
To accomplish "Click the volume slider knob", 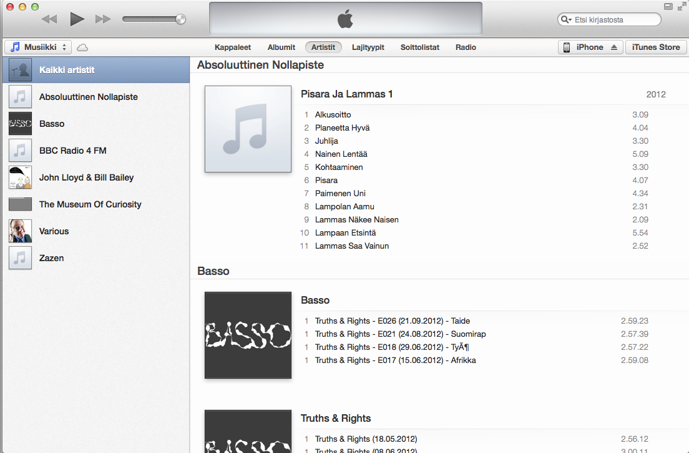I will coord(180,19).
